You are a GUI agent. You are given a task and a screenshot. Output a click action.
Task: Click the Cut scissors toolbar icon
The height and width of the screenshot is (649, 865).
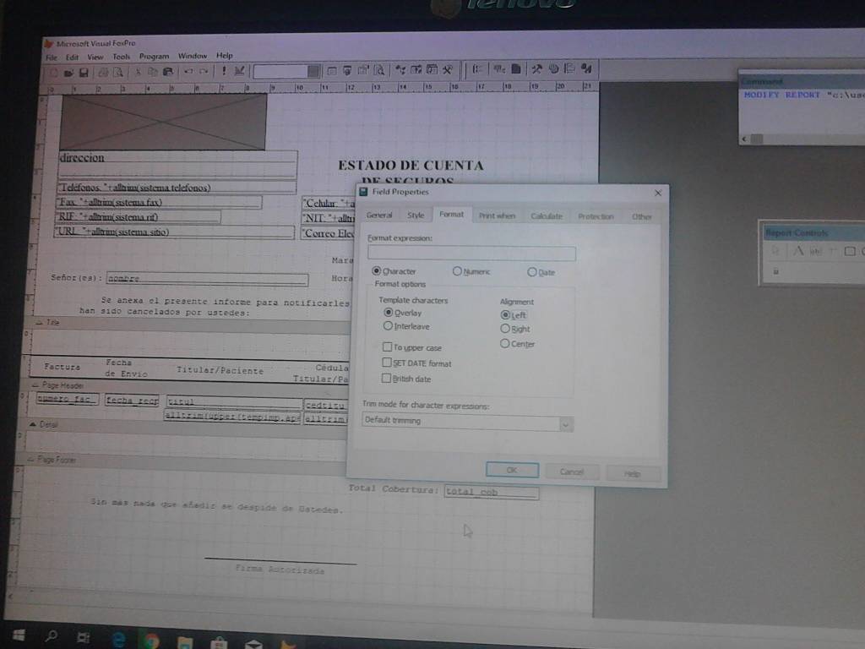pyautogui.click(x=139, y=72)
